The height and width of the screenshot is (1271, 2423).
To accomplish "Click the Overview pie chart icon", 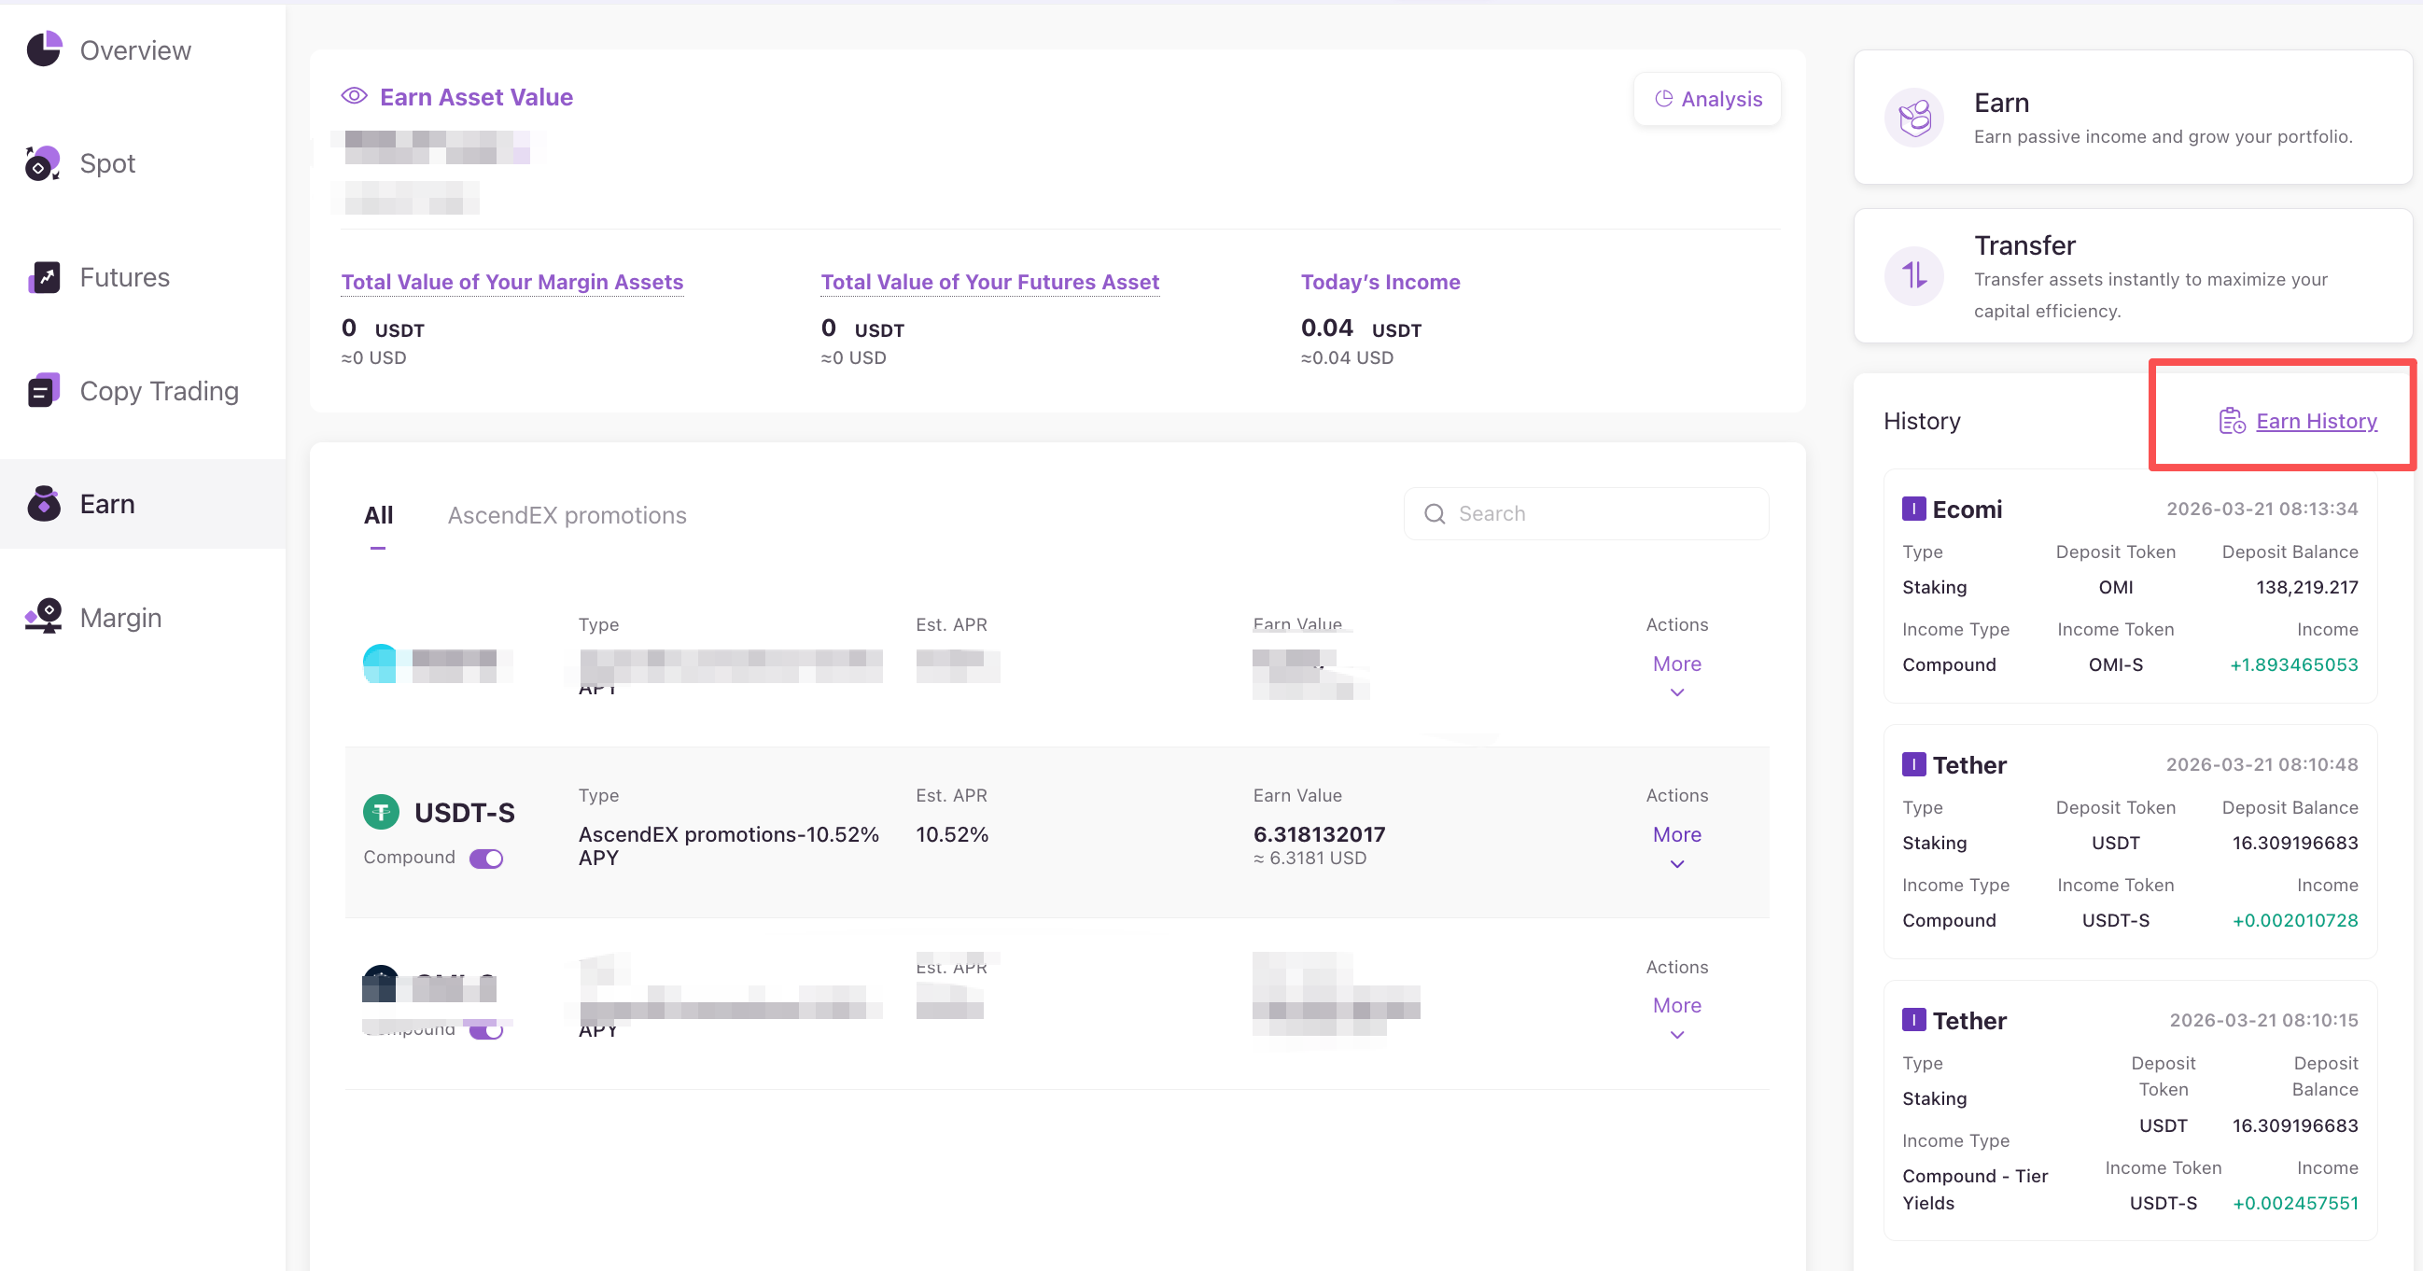I will coord(43,49).
